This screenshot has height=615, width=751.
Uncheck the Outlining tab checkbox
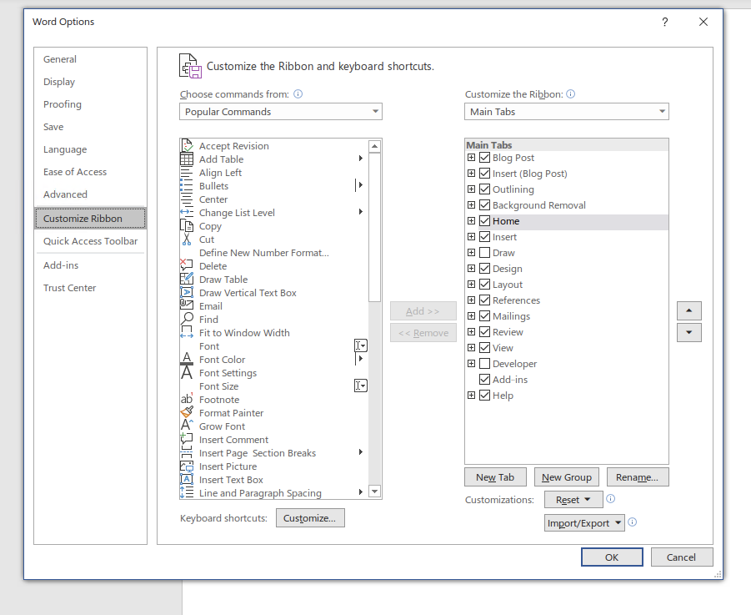(x=485, y=189)
